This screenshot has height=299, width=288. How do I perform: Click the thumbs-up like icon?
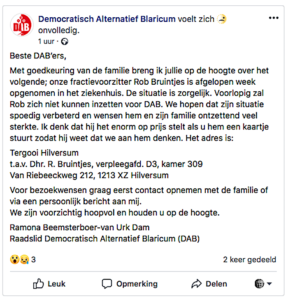(38, 284)
